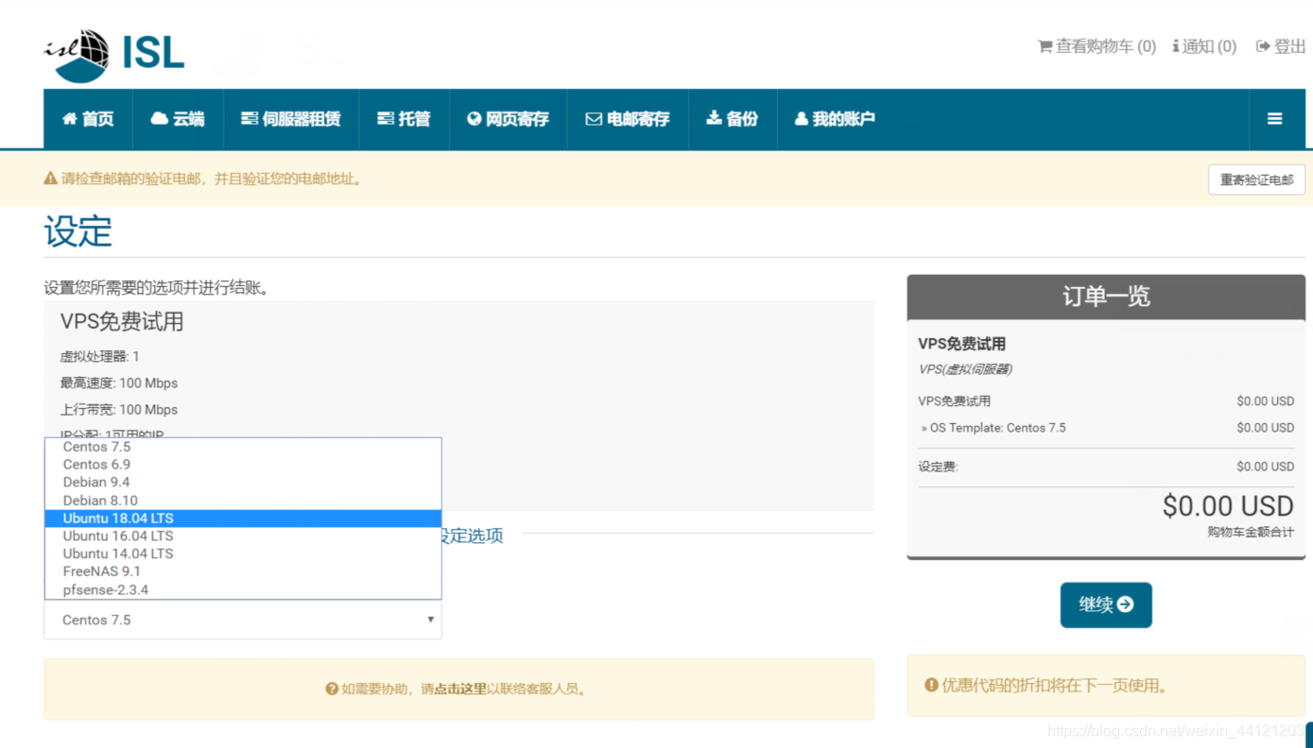Open the 托管 colocation menu

click(x=404, y=119)
